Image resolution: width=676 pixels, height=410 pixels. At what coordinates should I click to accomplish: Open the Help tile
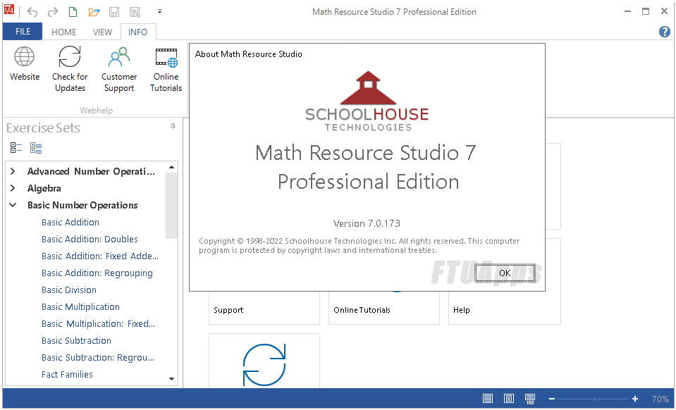pos(505,308)
